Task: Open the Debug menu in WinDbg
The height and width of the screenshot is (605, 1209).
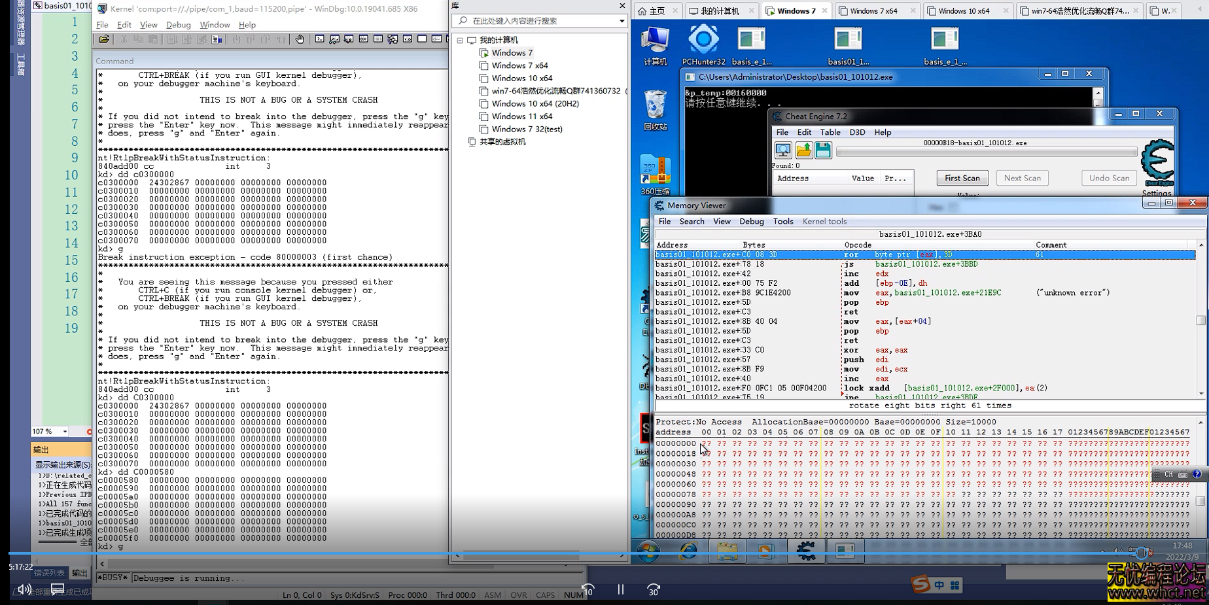Action: pyautogui.click(x=178, y=25)
